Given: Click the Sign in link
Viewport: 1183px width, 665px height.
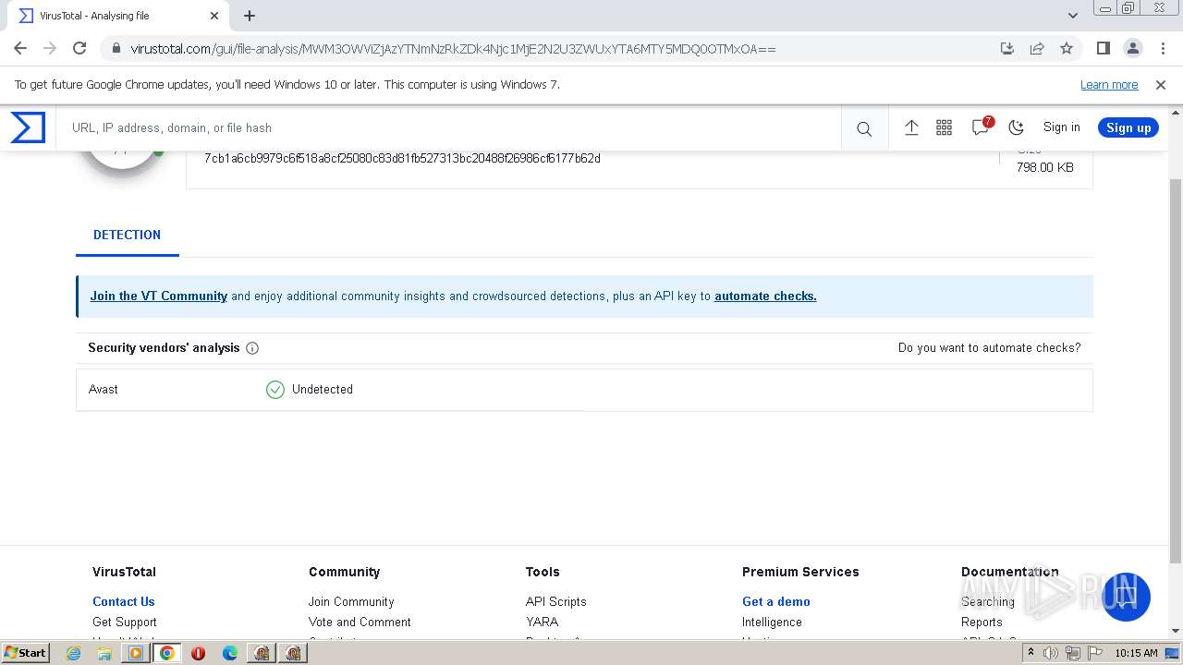Looking at the screenshot, I should pyautogui.click(x=1061, y=127).
